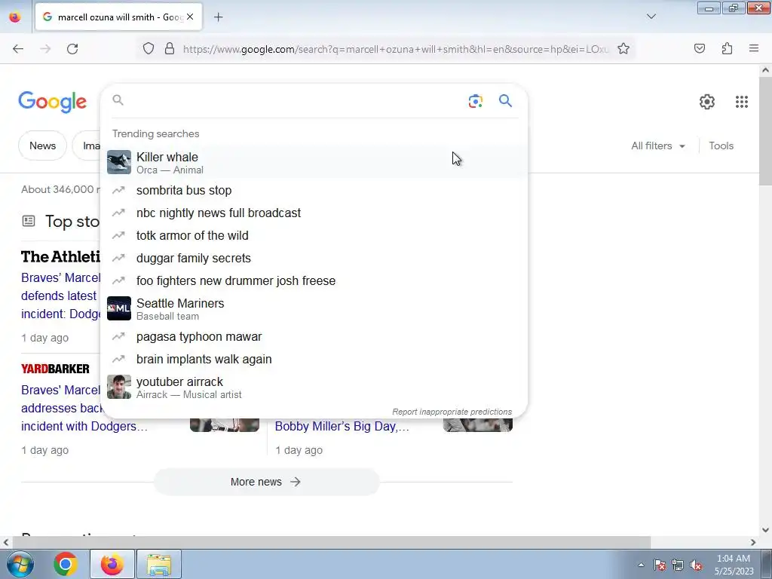Screen dimensions: 772x579
Task: Select duggar family secrets suggestion
Action: click(314, 258)
